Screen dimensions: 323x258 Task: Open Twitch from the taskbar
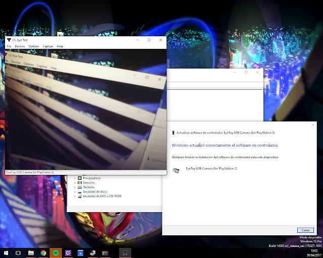click(x=68, y=253)
